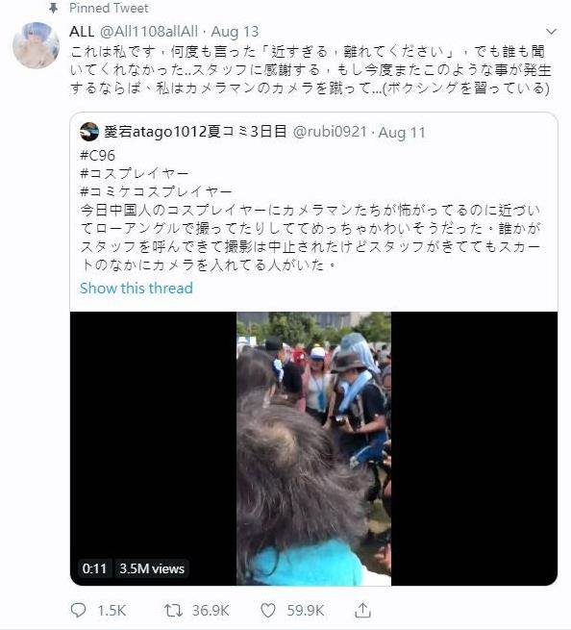The image size is (571, 630).
Task: Open the 'Show this thread' link
Action: pos(137,289)
